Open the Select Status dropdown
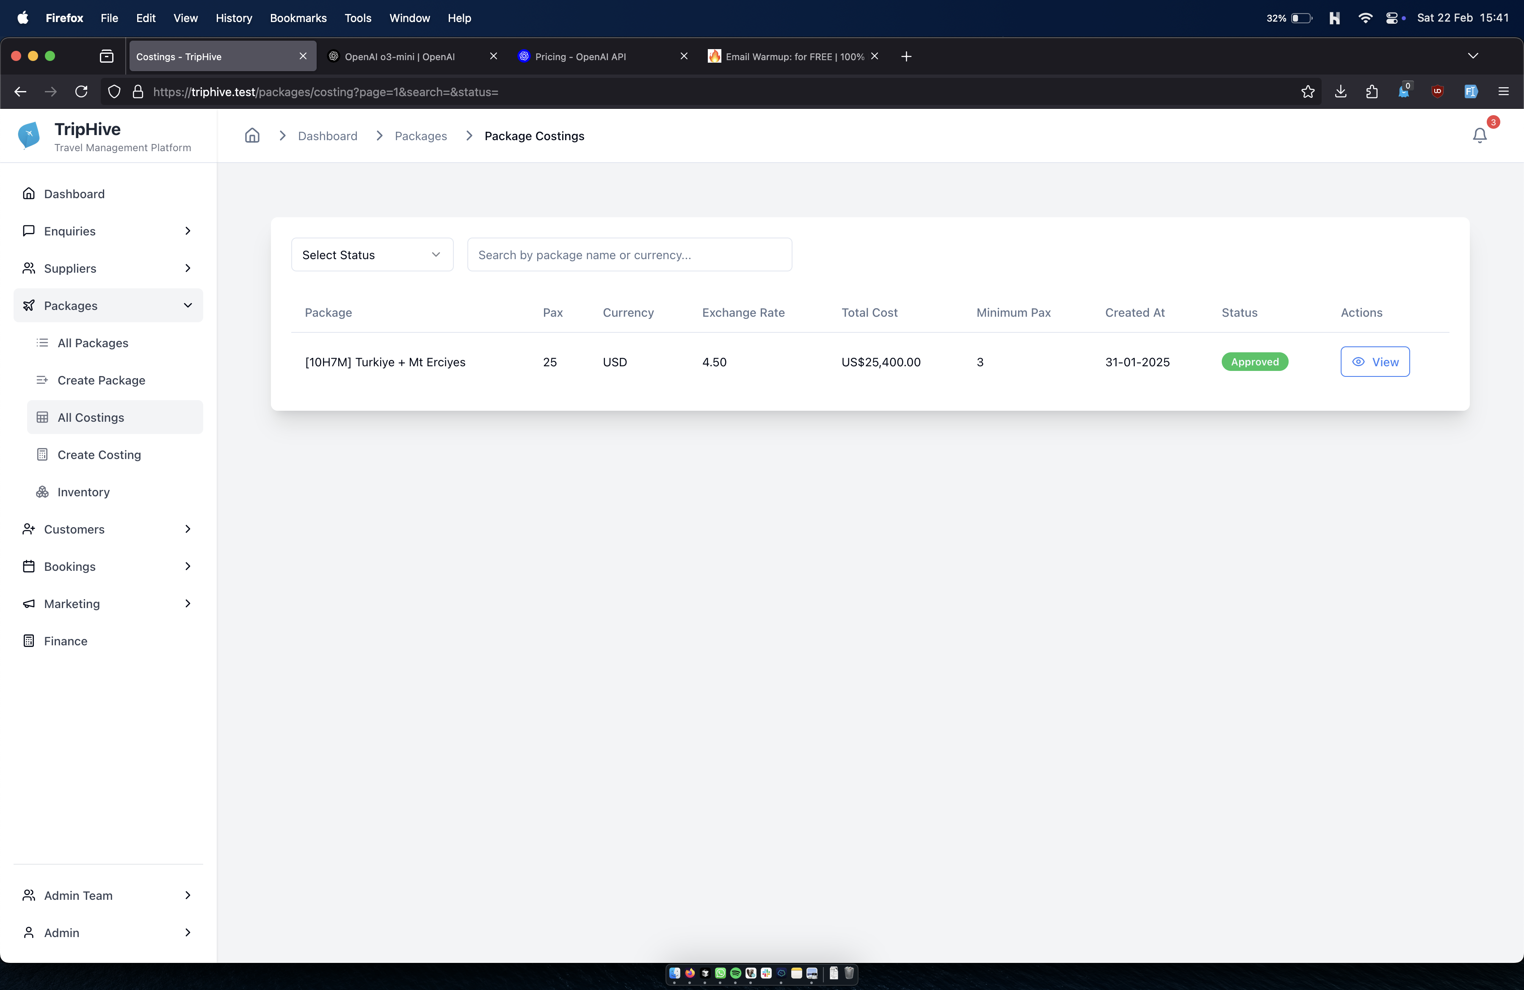Image resolution: width=1524 pixels, height=990 pixels. coord(372,254)
